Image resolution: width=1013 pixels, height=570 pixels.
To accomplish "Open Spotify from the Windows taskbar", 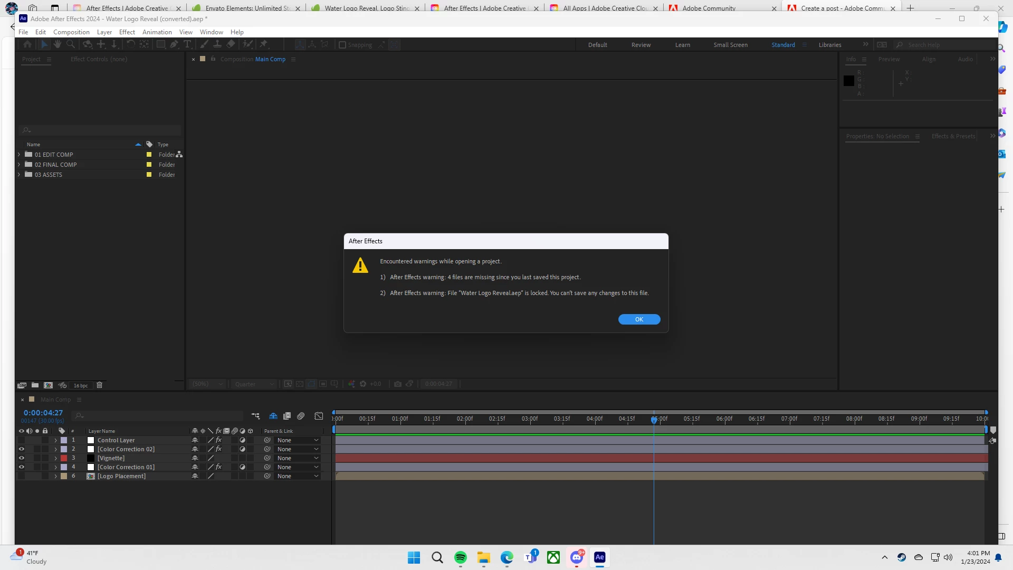I will [x=460, y=557].
